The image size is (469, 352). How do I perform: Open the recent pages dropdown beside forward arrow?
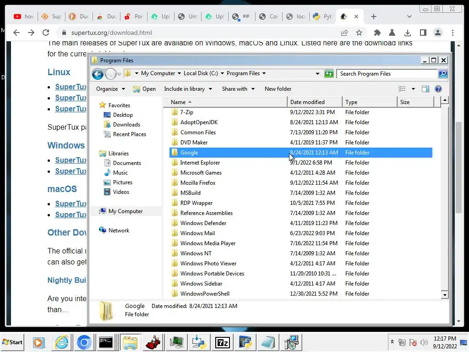point(119,74)
